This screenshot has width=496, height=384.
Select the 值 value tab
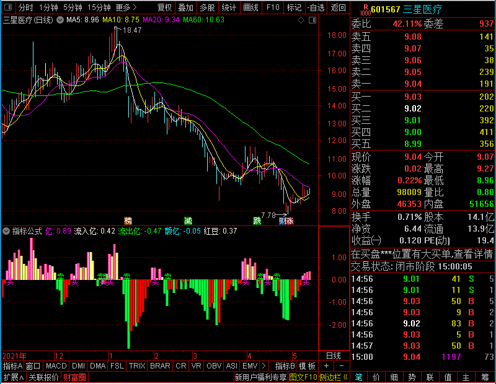click(448, 377)
